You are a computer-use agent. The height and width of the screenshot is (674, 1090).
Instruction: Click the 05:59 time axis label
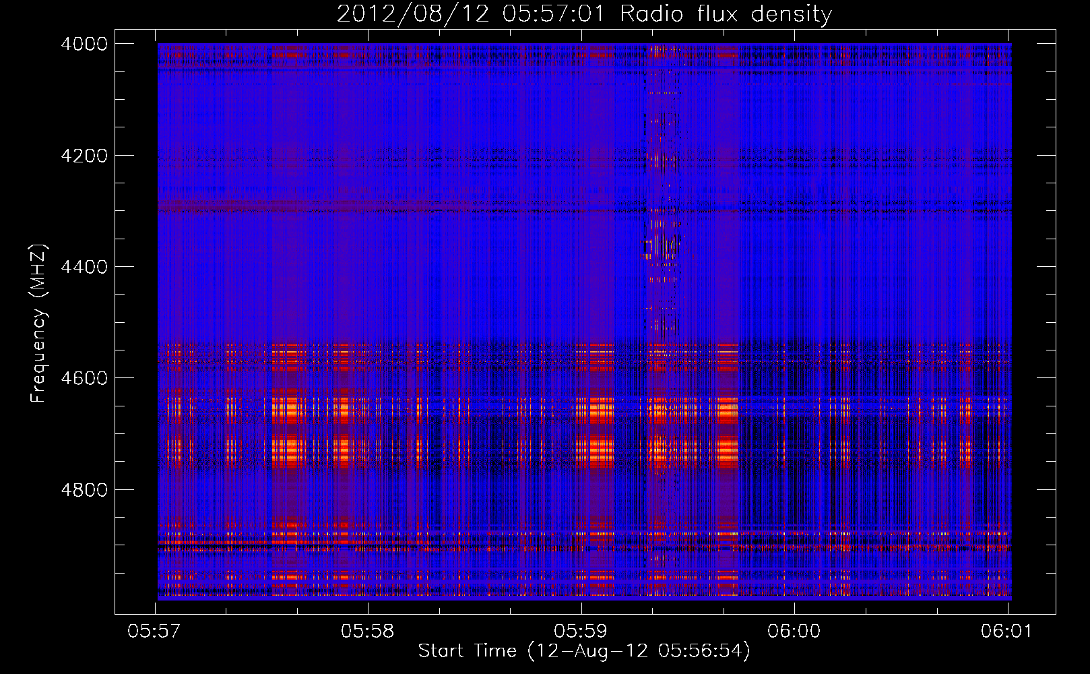click(x=581, y=632)
